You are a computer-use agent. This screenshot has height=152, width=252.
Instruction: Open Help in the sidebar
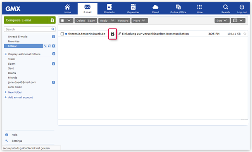tap(14, 135)
